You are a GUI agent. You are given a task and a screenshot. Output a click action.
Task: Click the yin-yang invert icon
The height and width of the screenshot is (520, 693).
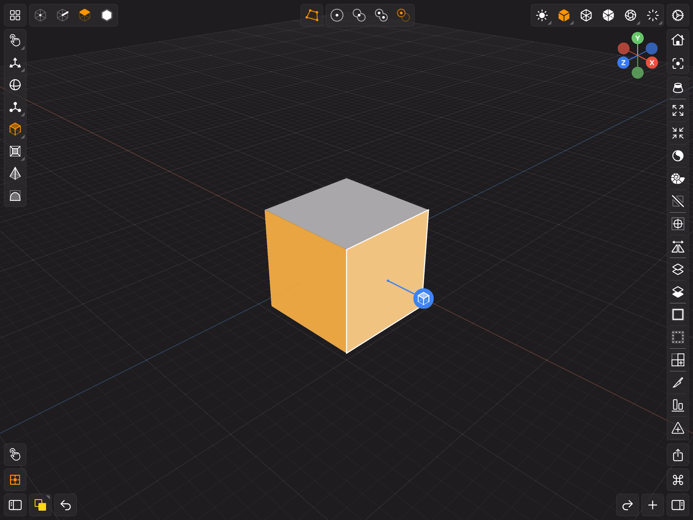click(x=678, y=156)
